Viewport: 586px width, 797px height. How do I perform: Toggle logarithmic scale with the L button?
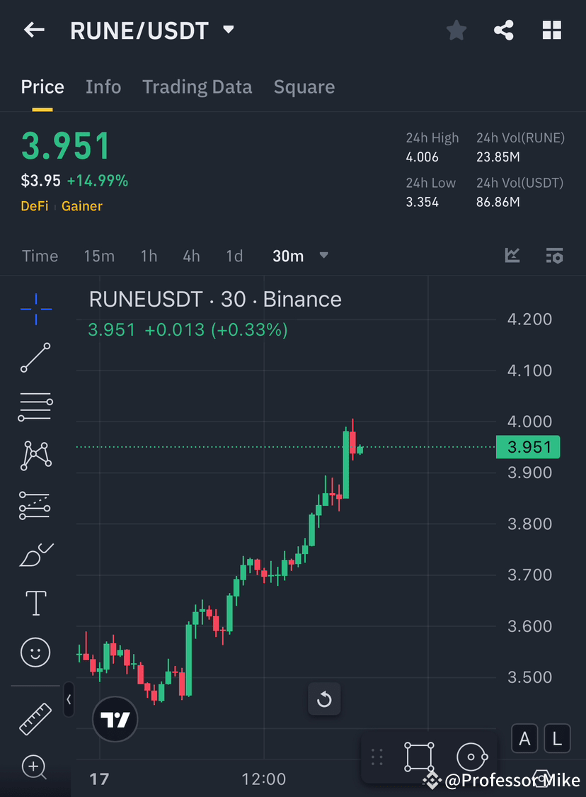click(557, 738)
